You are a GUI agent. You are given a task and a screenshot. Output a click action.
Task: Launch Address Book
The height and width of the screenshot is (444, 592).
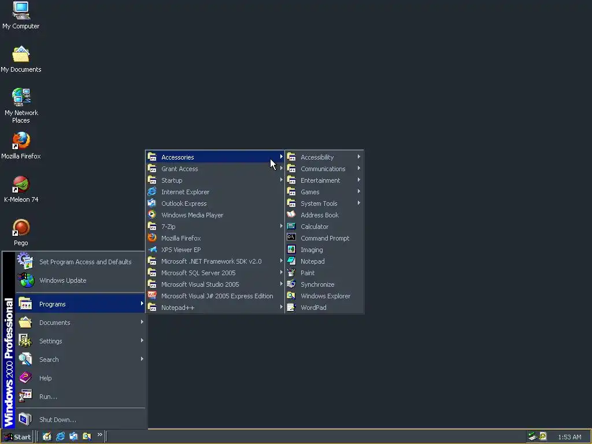(x=324, y=215)
